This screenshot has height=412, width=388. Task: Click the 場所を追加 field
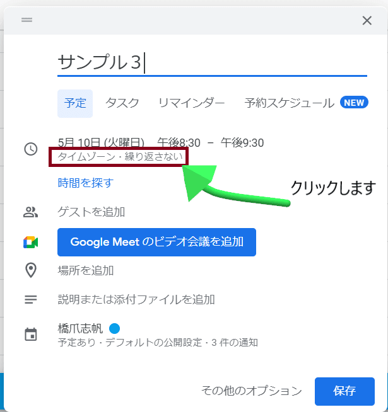coord(86,270)
